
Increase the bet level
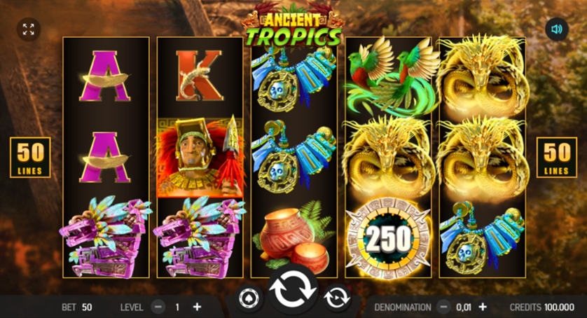(197, 307)
